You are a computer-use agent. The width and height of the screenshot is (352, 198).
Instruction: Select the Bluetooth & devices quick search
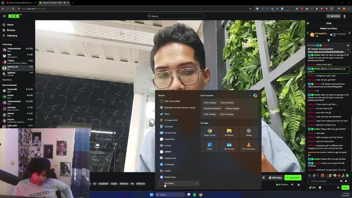(212, 108)
